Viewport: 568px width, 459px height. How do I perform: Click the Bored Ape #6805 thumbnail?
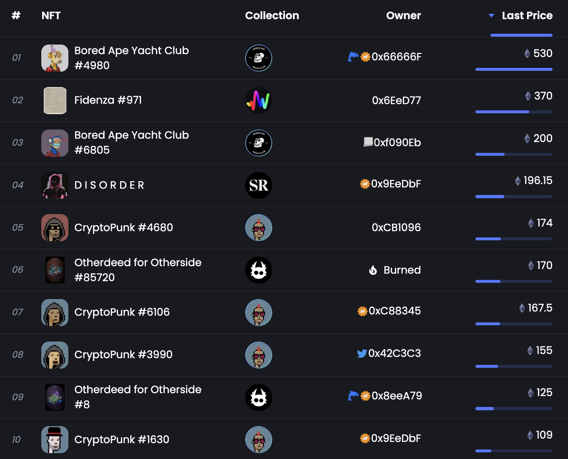click(x=55, y=143)
